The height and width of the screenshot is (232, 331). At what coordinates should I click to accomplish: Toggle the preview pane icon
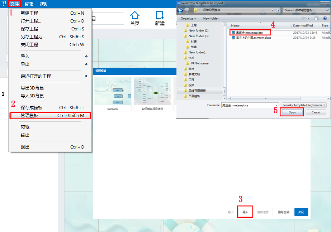click(x=316, y=18)
